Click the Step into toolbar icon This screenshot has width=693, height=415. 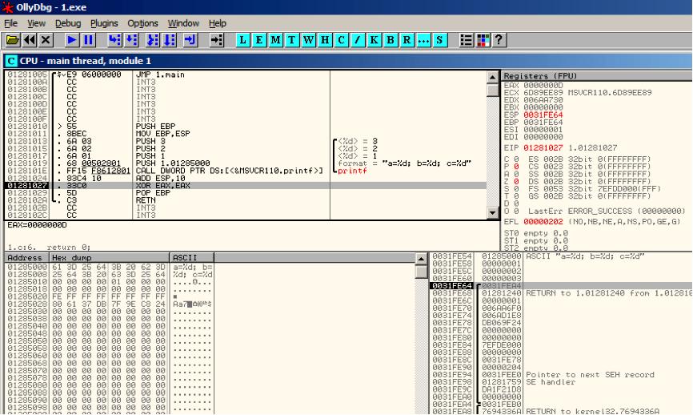(x=115, y=40)
